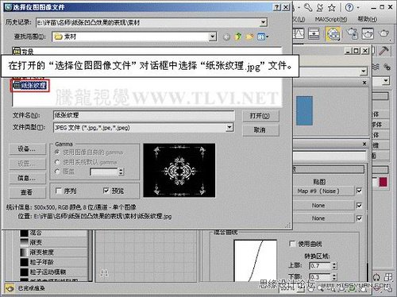Click the first None map slot button
Screen dimensions: 397x297
323,206
